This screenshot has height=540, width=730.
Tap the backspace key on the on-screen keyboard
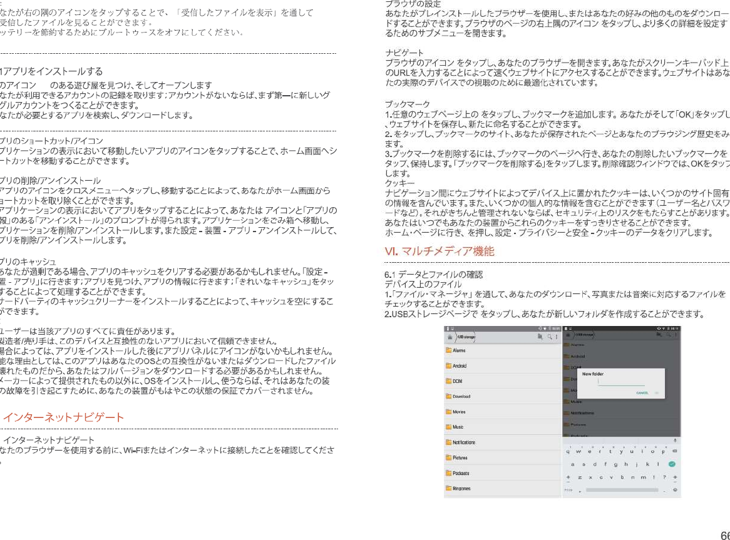click(675, 451)
